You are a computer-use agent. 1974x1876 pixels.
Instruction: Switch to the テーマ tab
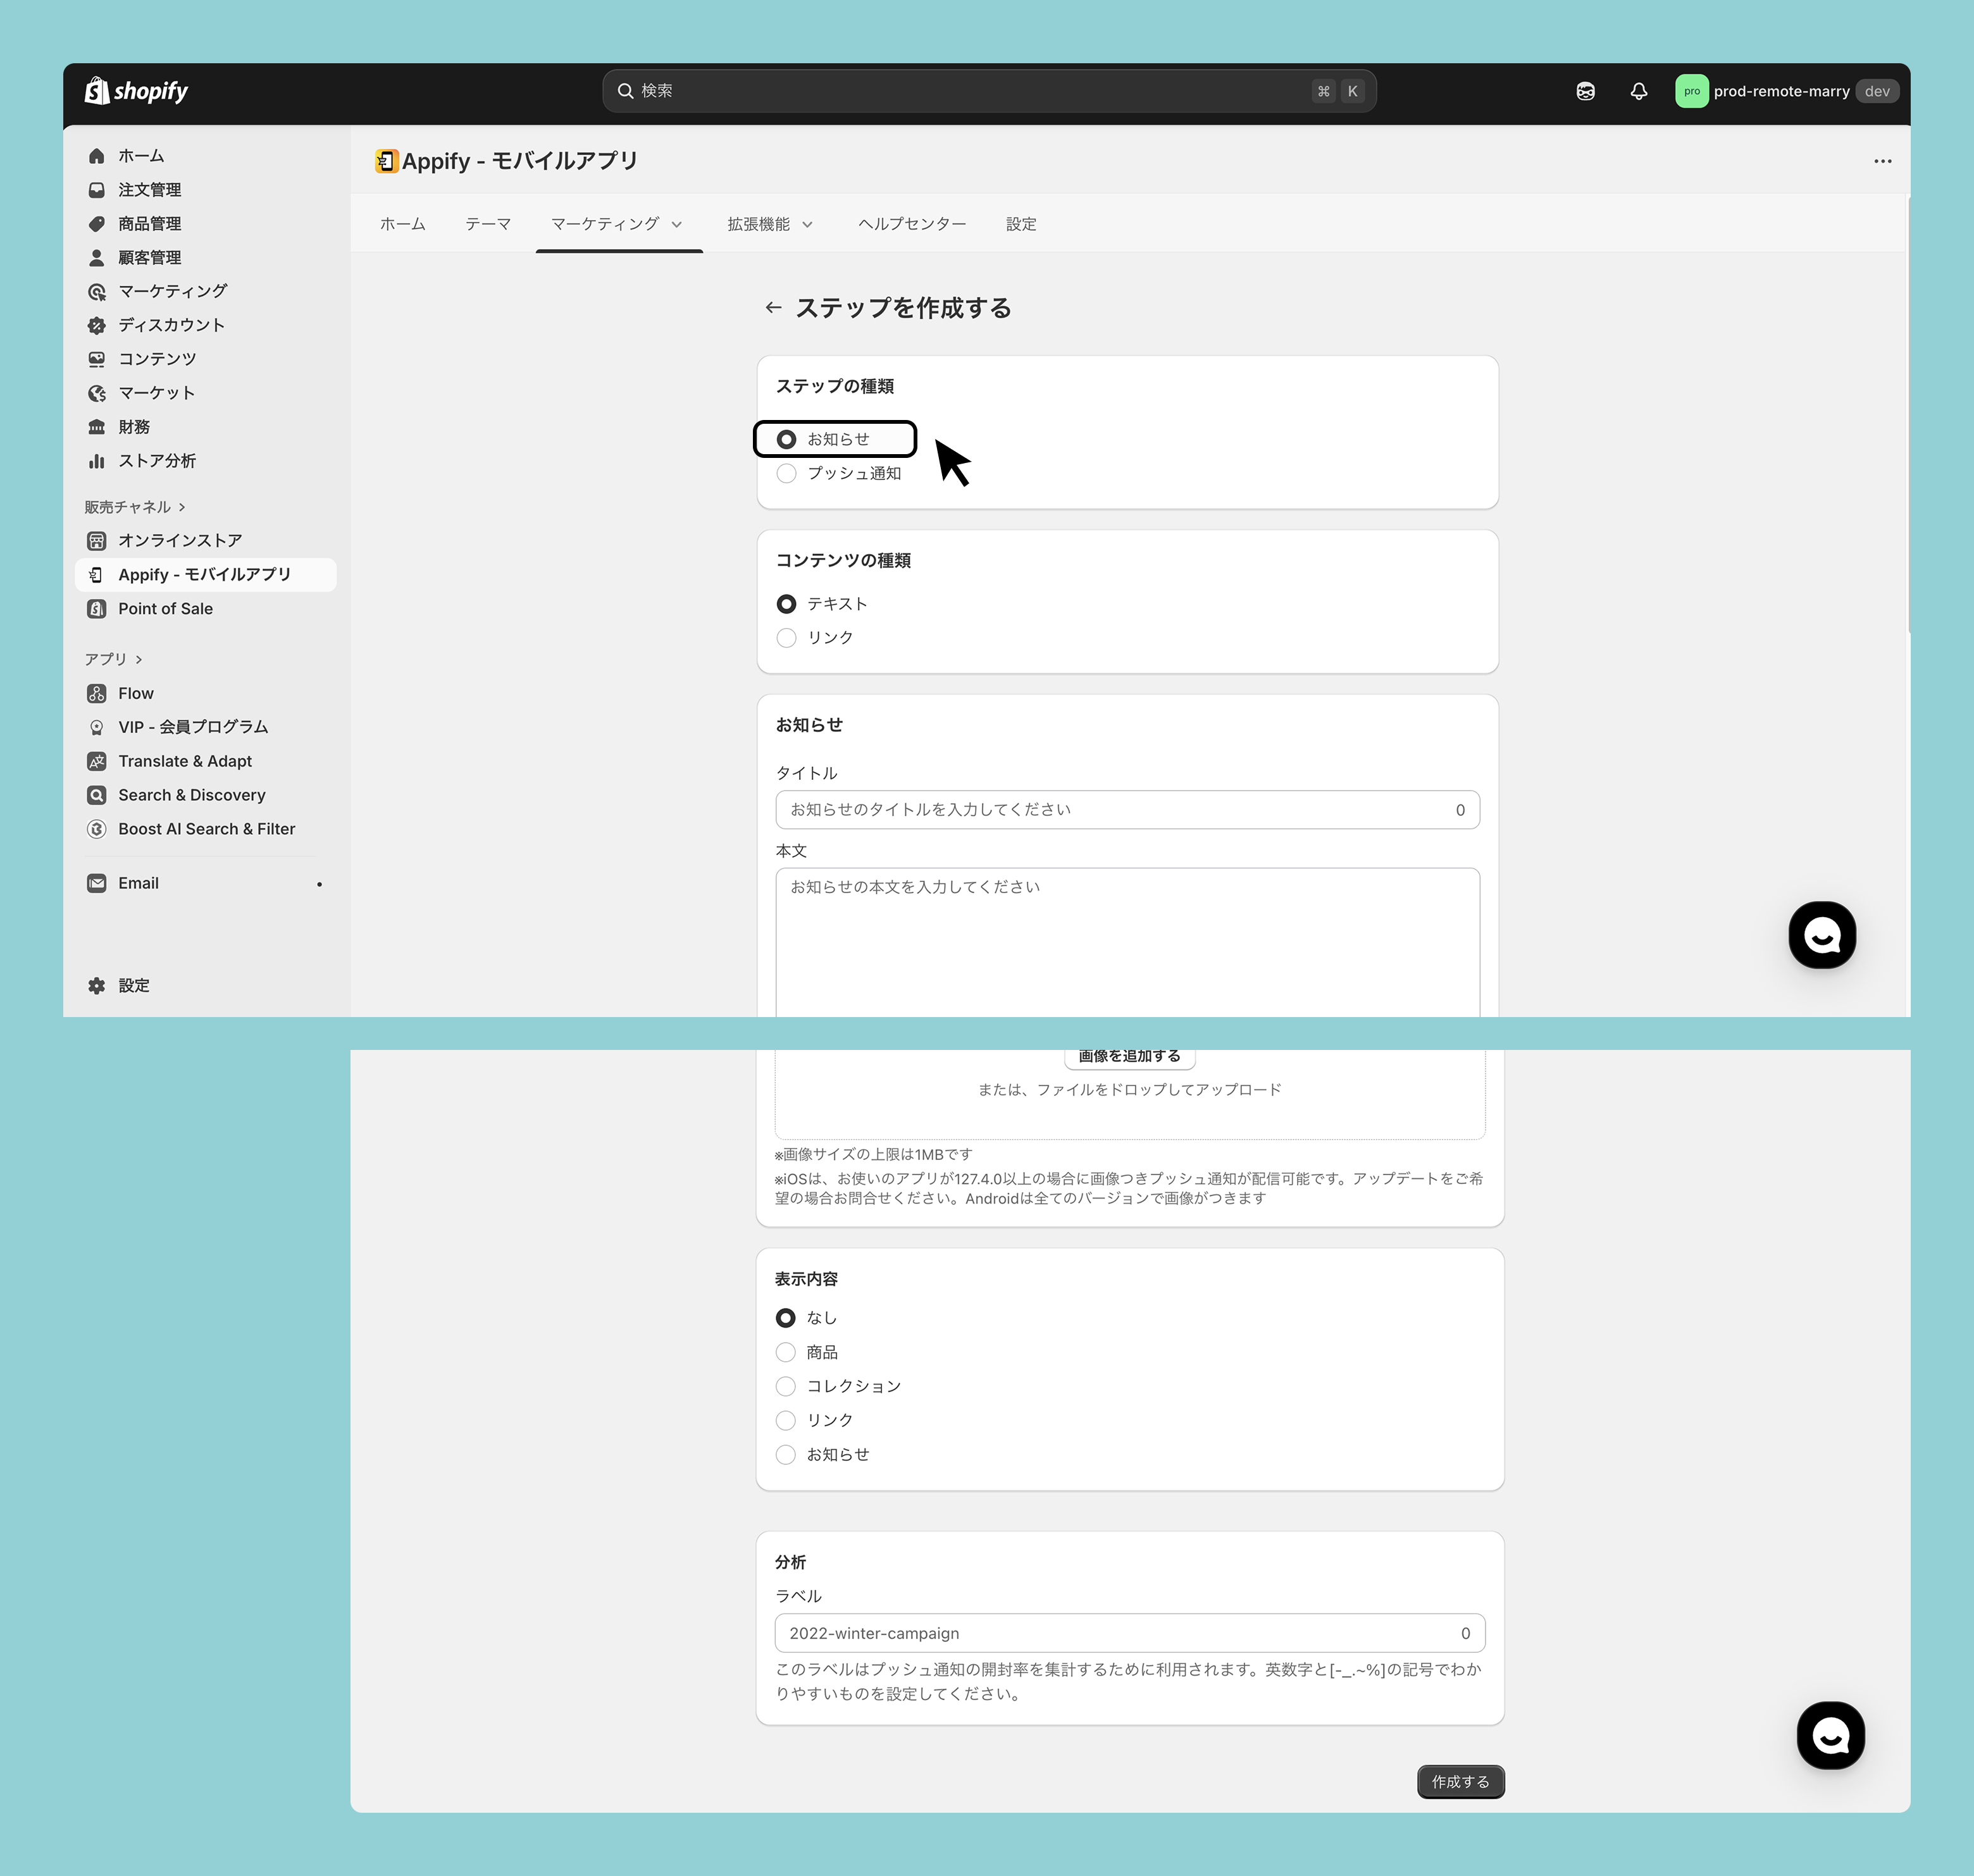[x=487, y=224]
